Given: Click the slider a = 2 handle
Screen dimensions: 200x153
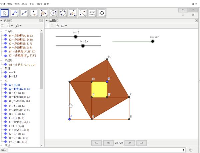Looking at the screenshot, I should [x=76, y=37].
